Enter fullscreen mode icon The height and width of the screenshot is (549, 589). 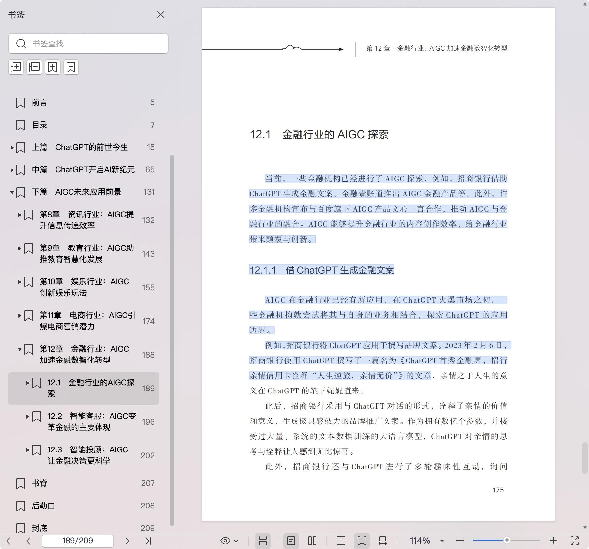coord(575,541)
